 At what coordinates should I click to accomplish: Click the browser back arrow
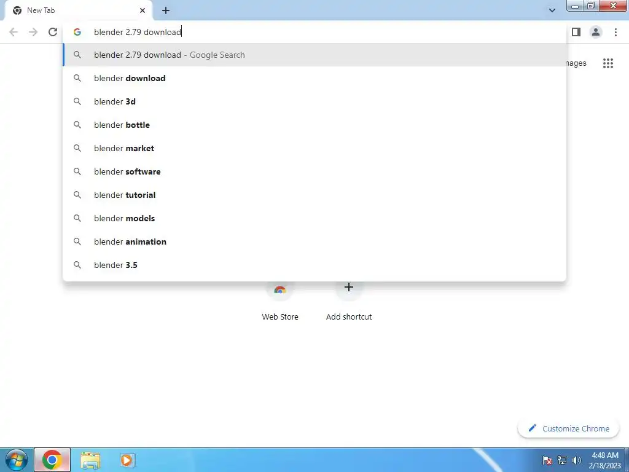(14, 32)
